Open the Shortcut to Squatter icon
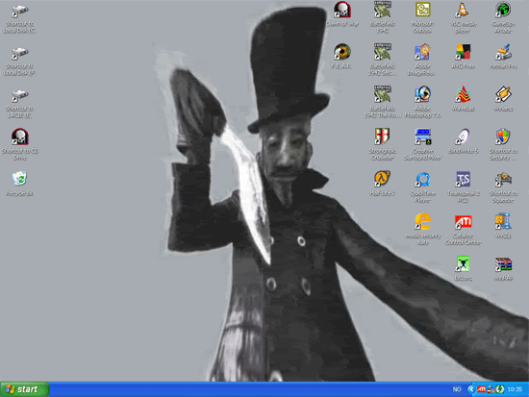 pos(503,179)
